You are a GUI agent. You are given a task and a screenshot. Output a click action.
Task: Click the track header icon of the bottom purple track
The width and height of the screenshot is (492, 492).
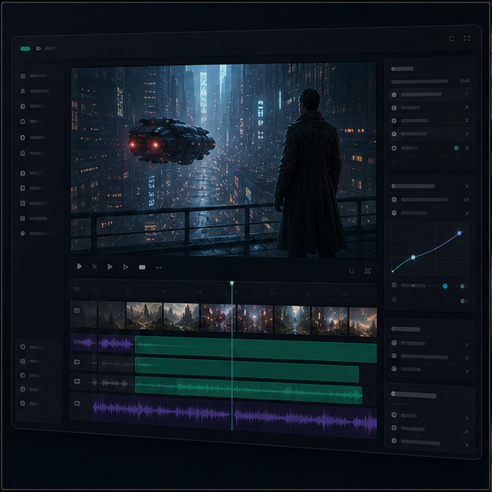point(77,403)
